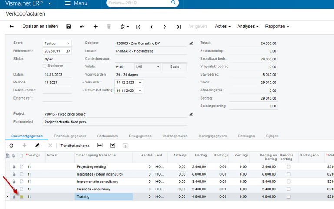
Task: Click the Excel export icon in grid toolbar
Action: point(112,146)
